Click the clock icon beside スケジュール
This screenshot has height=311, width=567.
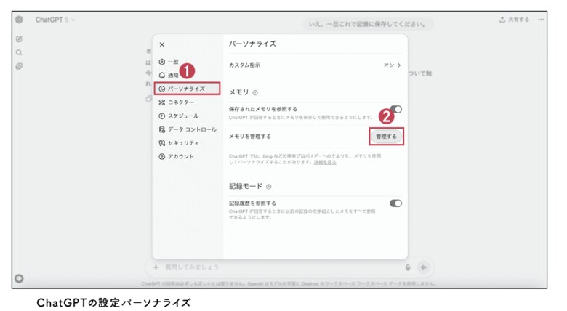point(161,116)
